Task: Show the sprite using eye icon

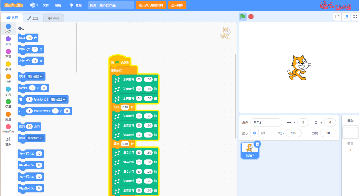Action: (254, 133)
